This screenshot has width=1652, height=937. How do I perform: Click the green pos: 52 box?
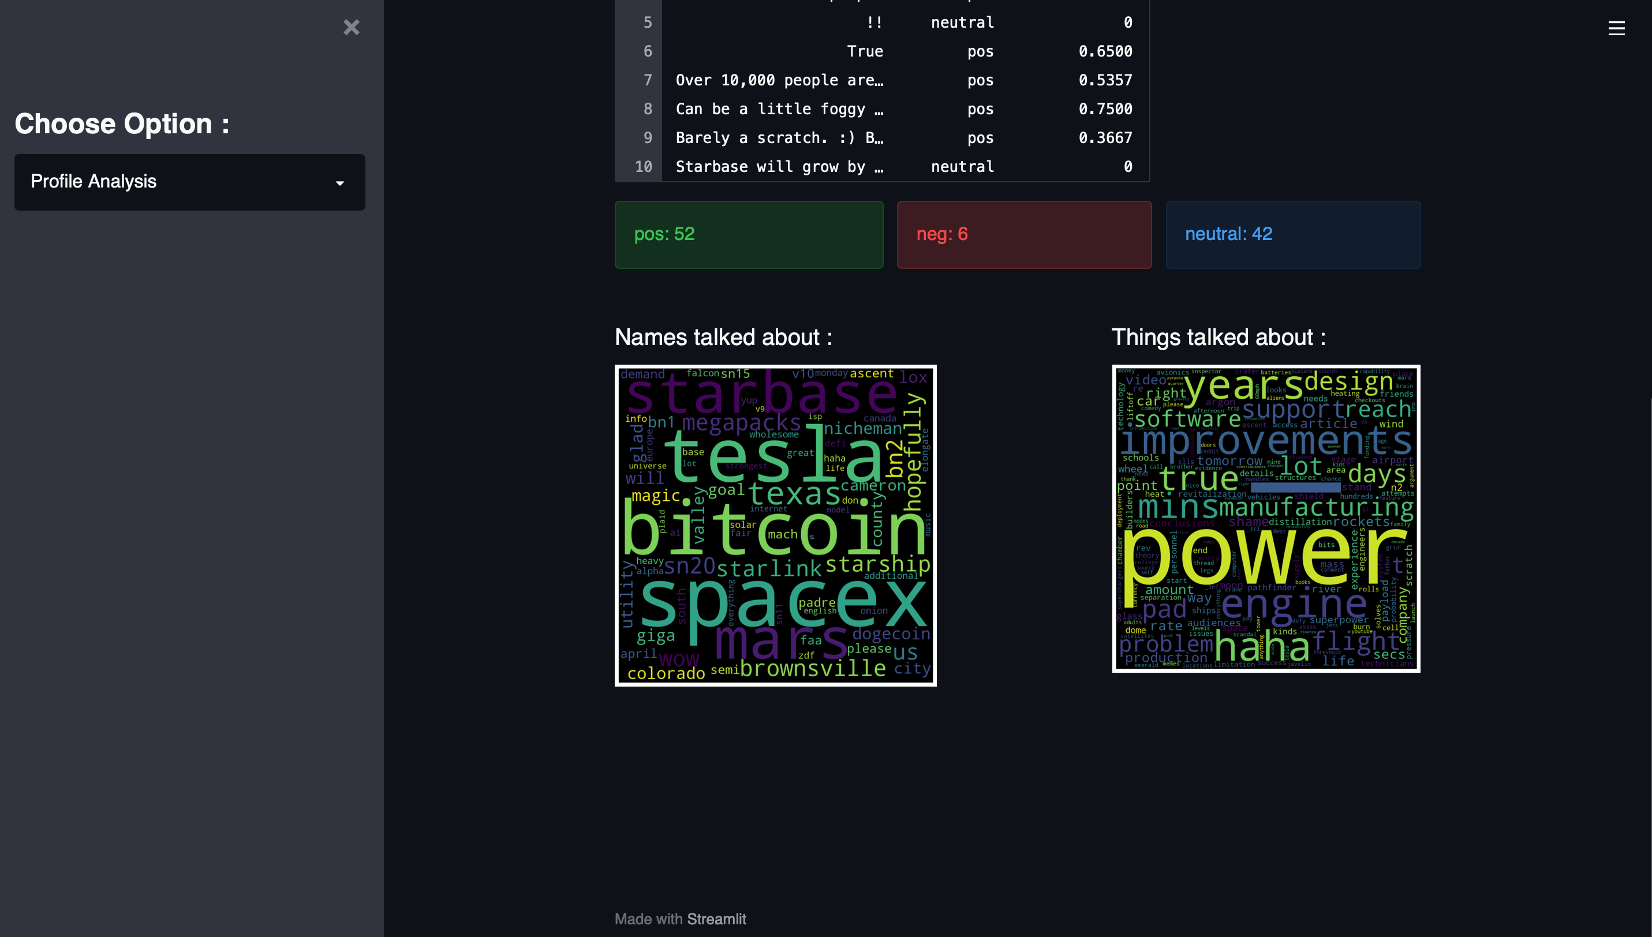click(x=748, y=234)
